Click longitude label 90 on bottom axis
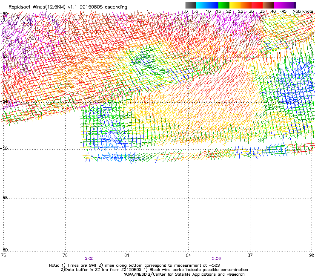 312,255
